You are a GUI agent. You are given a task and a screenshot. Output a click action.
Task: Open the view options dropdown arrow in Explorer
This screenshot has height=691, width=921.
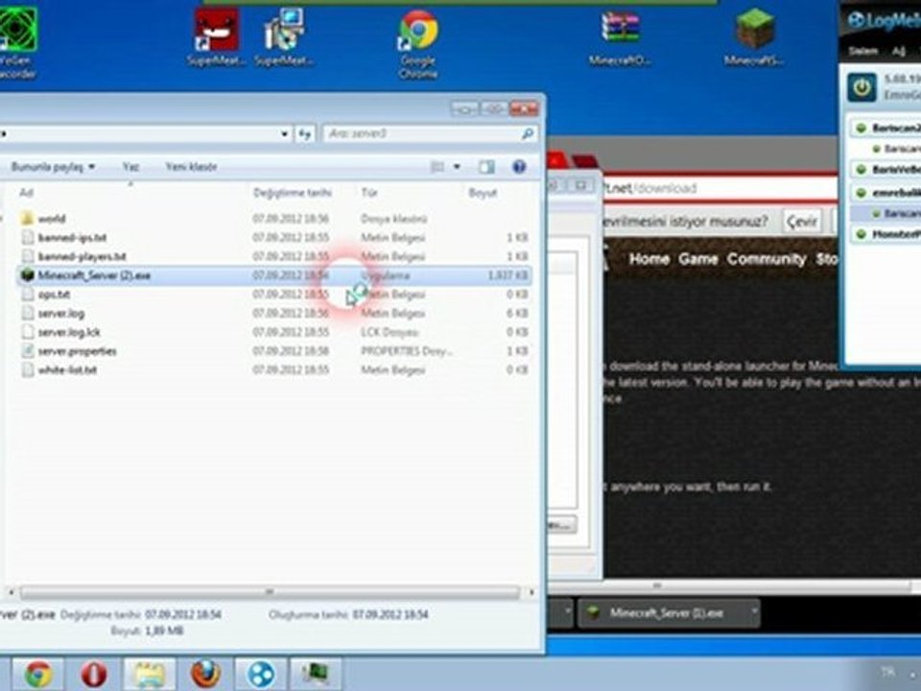click(x=457, y=167)
